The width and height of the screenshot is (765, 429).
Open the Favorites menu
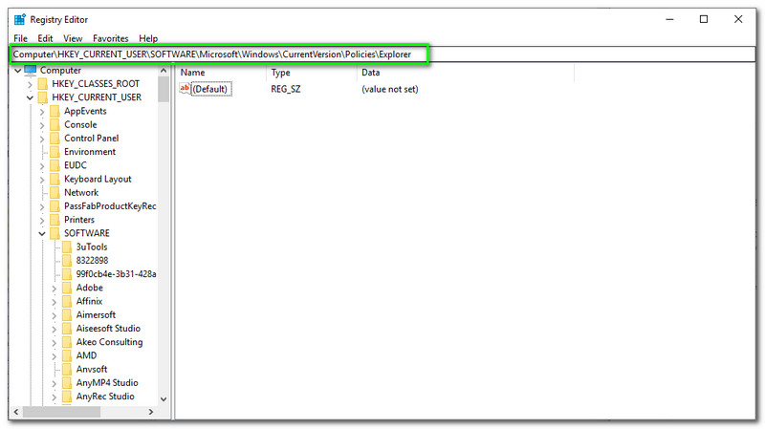point(111,38)
